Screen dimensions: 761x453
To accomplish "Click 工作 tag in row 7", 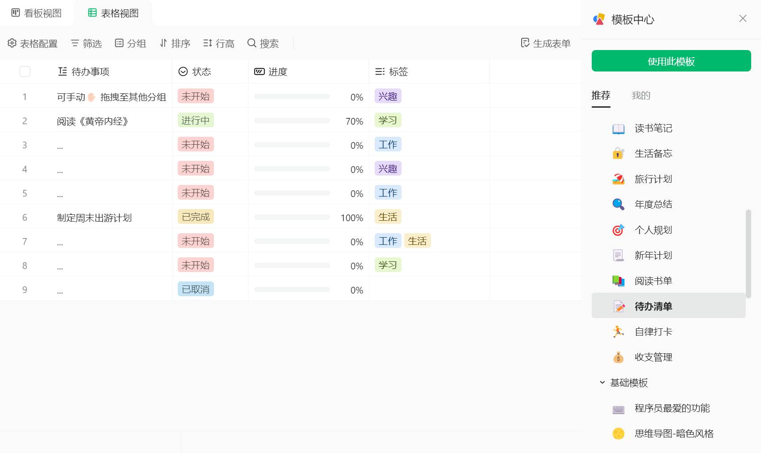I will click(x=388, y=241).
